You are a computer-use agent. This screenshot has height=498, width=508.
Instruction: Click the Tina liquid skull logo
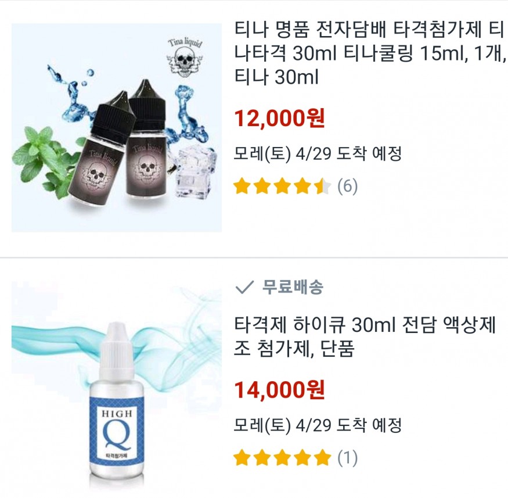click(x=185, y=58)
